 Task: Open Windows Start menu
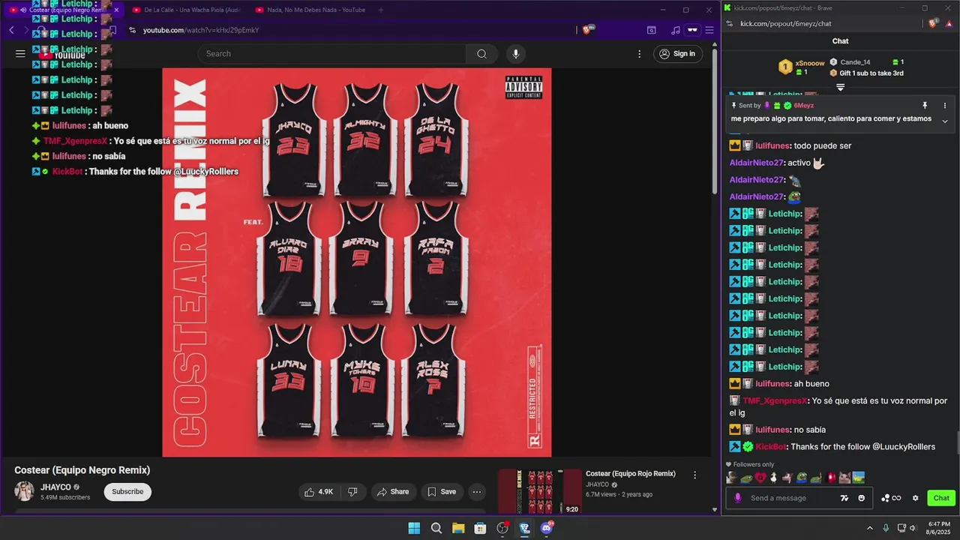click(x=414, y=528)
